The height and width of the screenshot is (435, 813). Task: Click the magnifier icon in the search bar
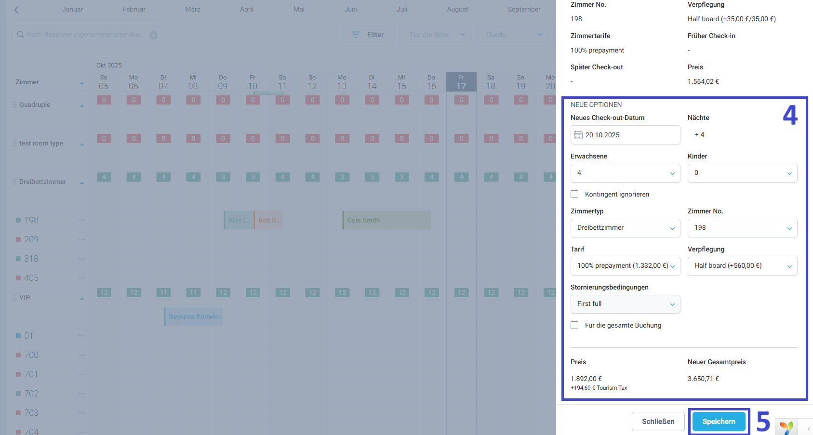[20, 34]
